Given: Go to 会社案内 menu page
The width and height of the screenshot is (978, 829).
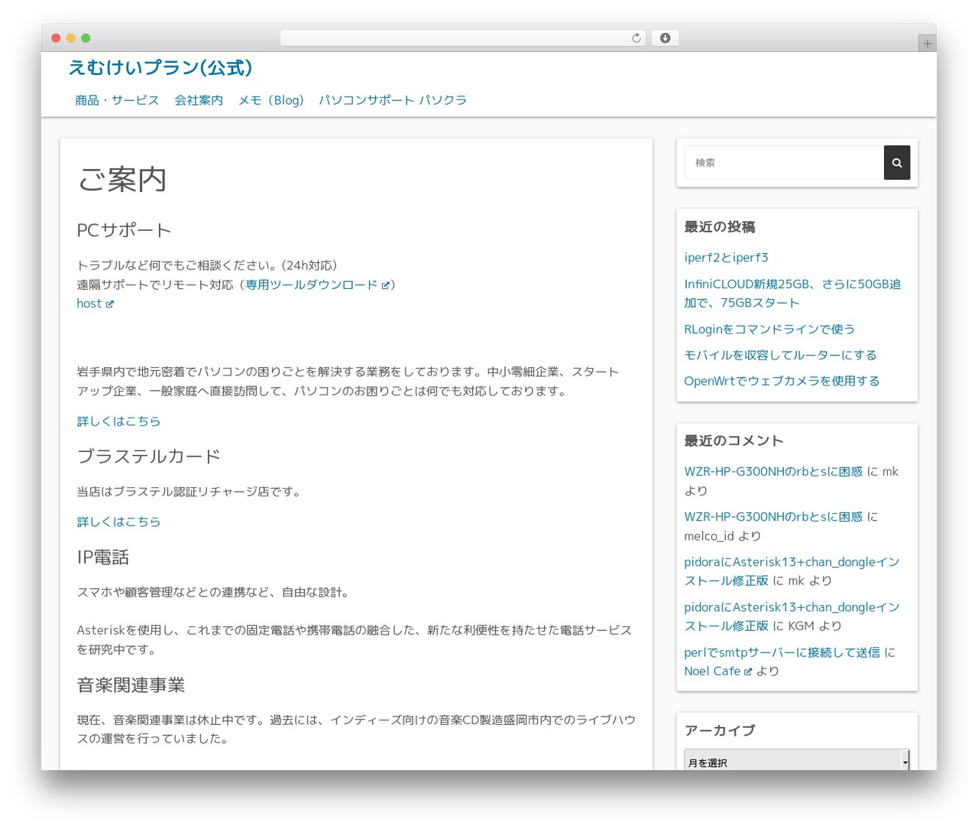Looking at the screenshot, I should click(199, 100).
